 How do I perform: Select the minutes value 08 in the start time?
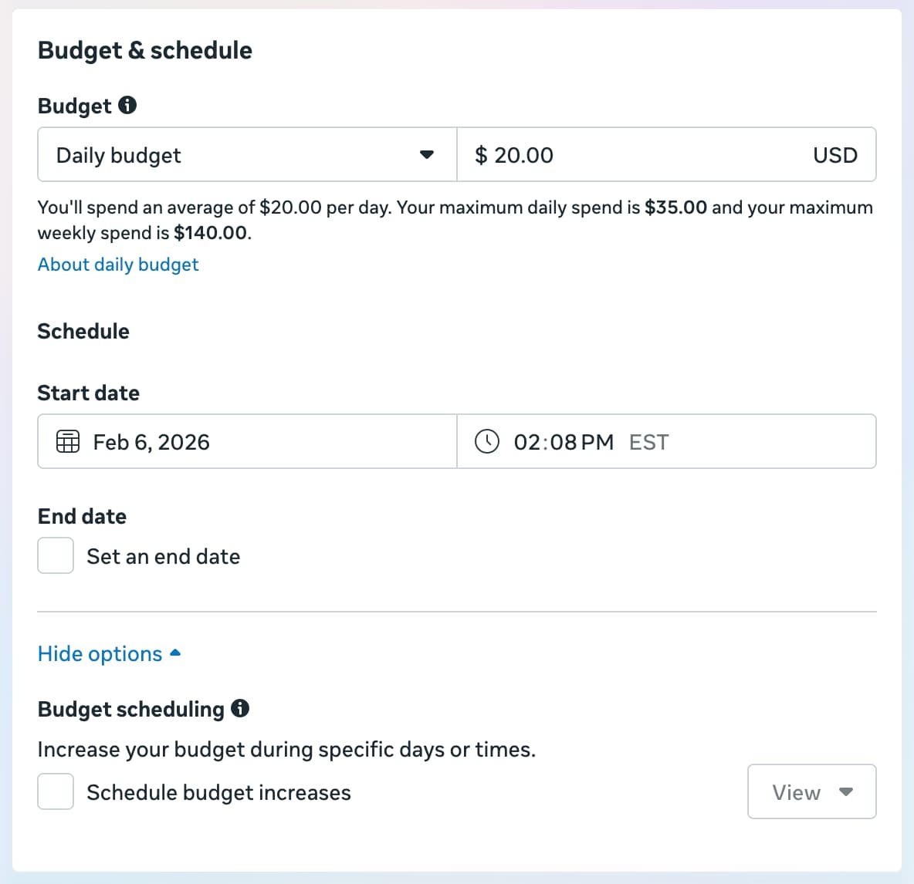point(564,442)
